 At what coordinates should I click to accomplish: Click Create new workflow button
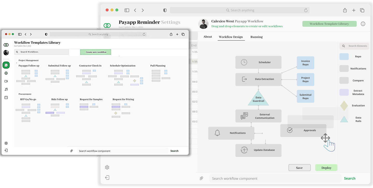[x=96, y=52]
